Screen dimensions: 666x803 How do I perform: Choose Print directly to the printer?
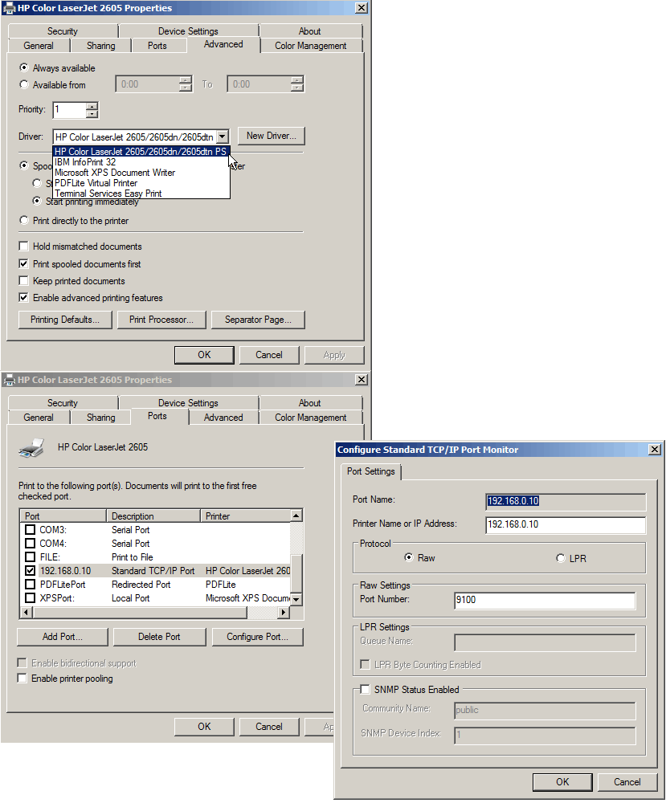tap(23, 220)
